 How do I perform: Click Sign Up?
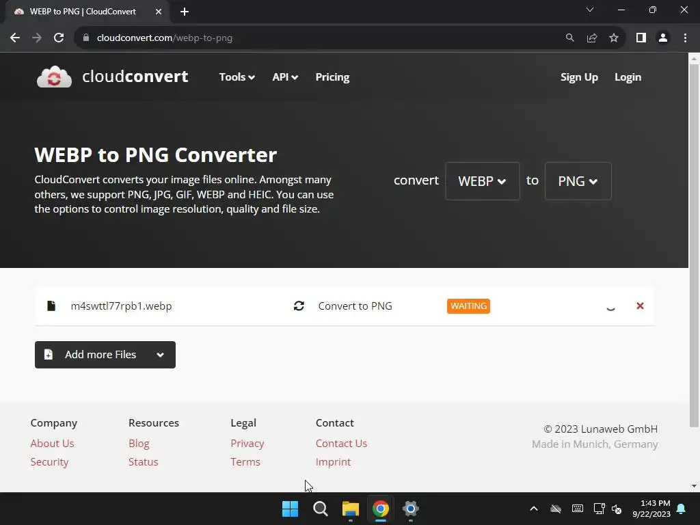[579, 77]
